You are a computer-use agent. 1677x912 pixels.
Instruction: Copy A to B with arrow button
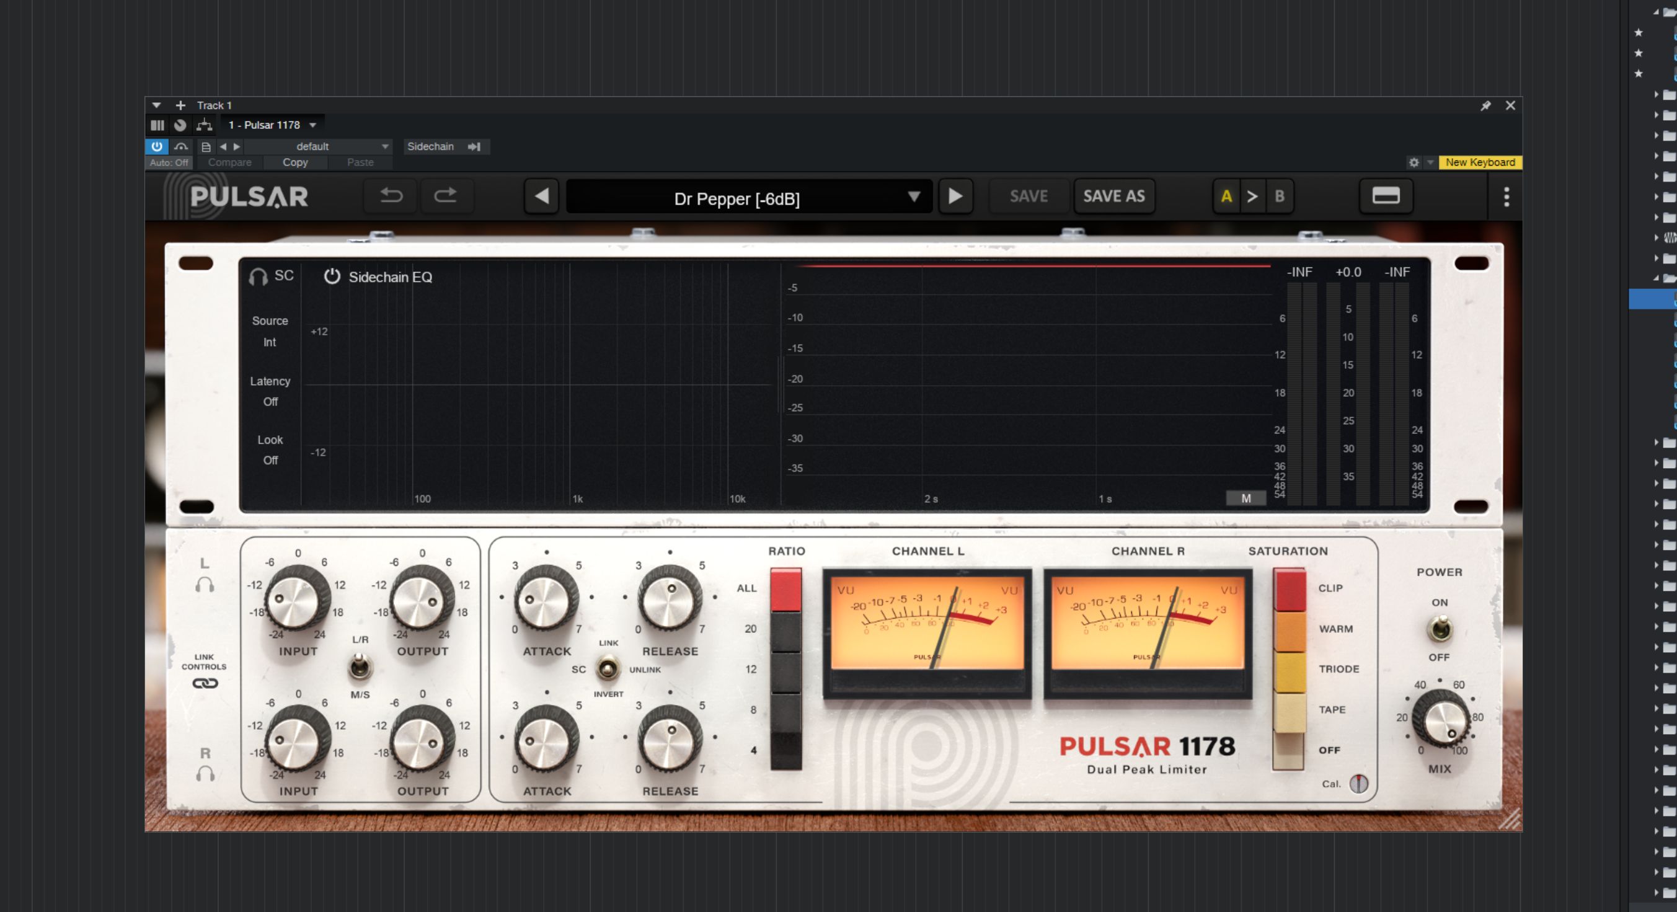[x=1252, y=196]
